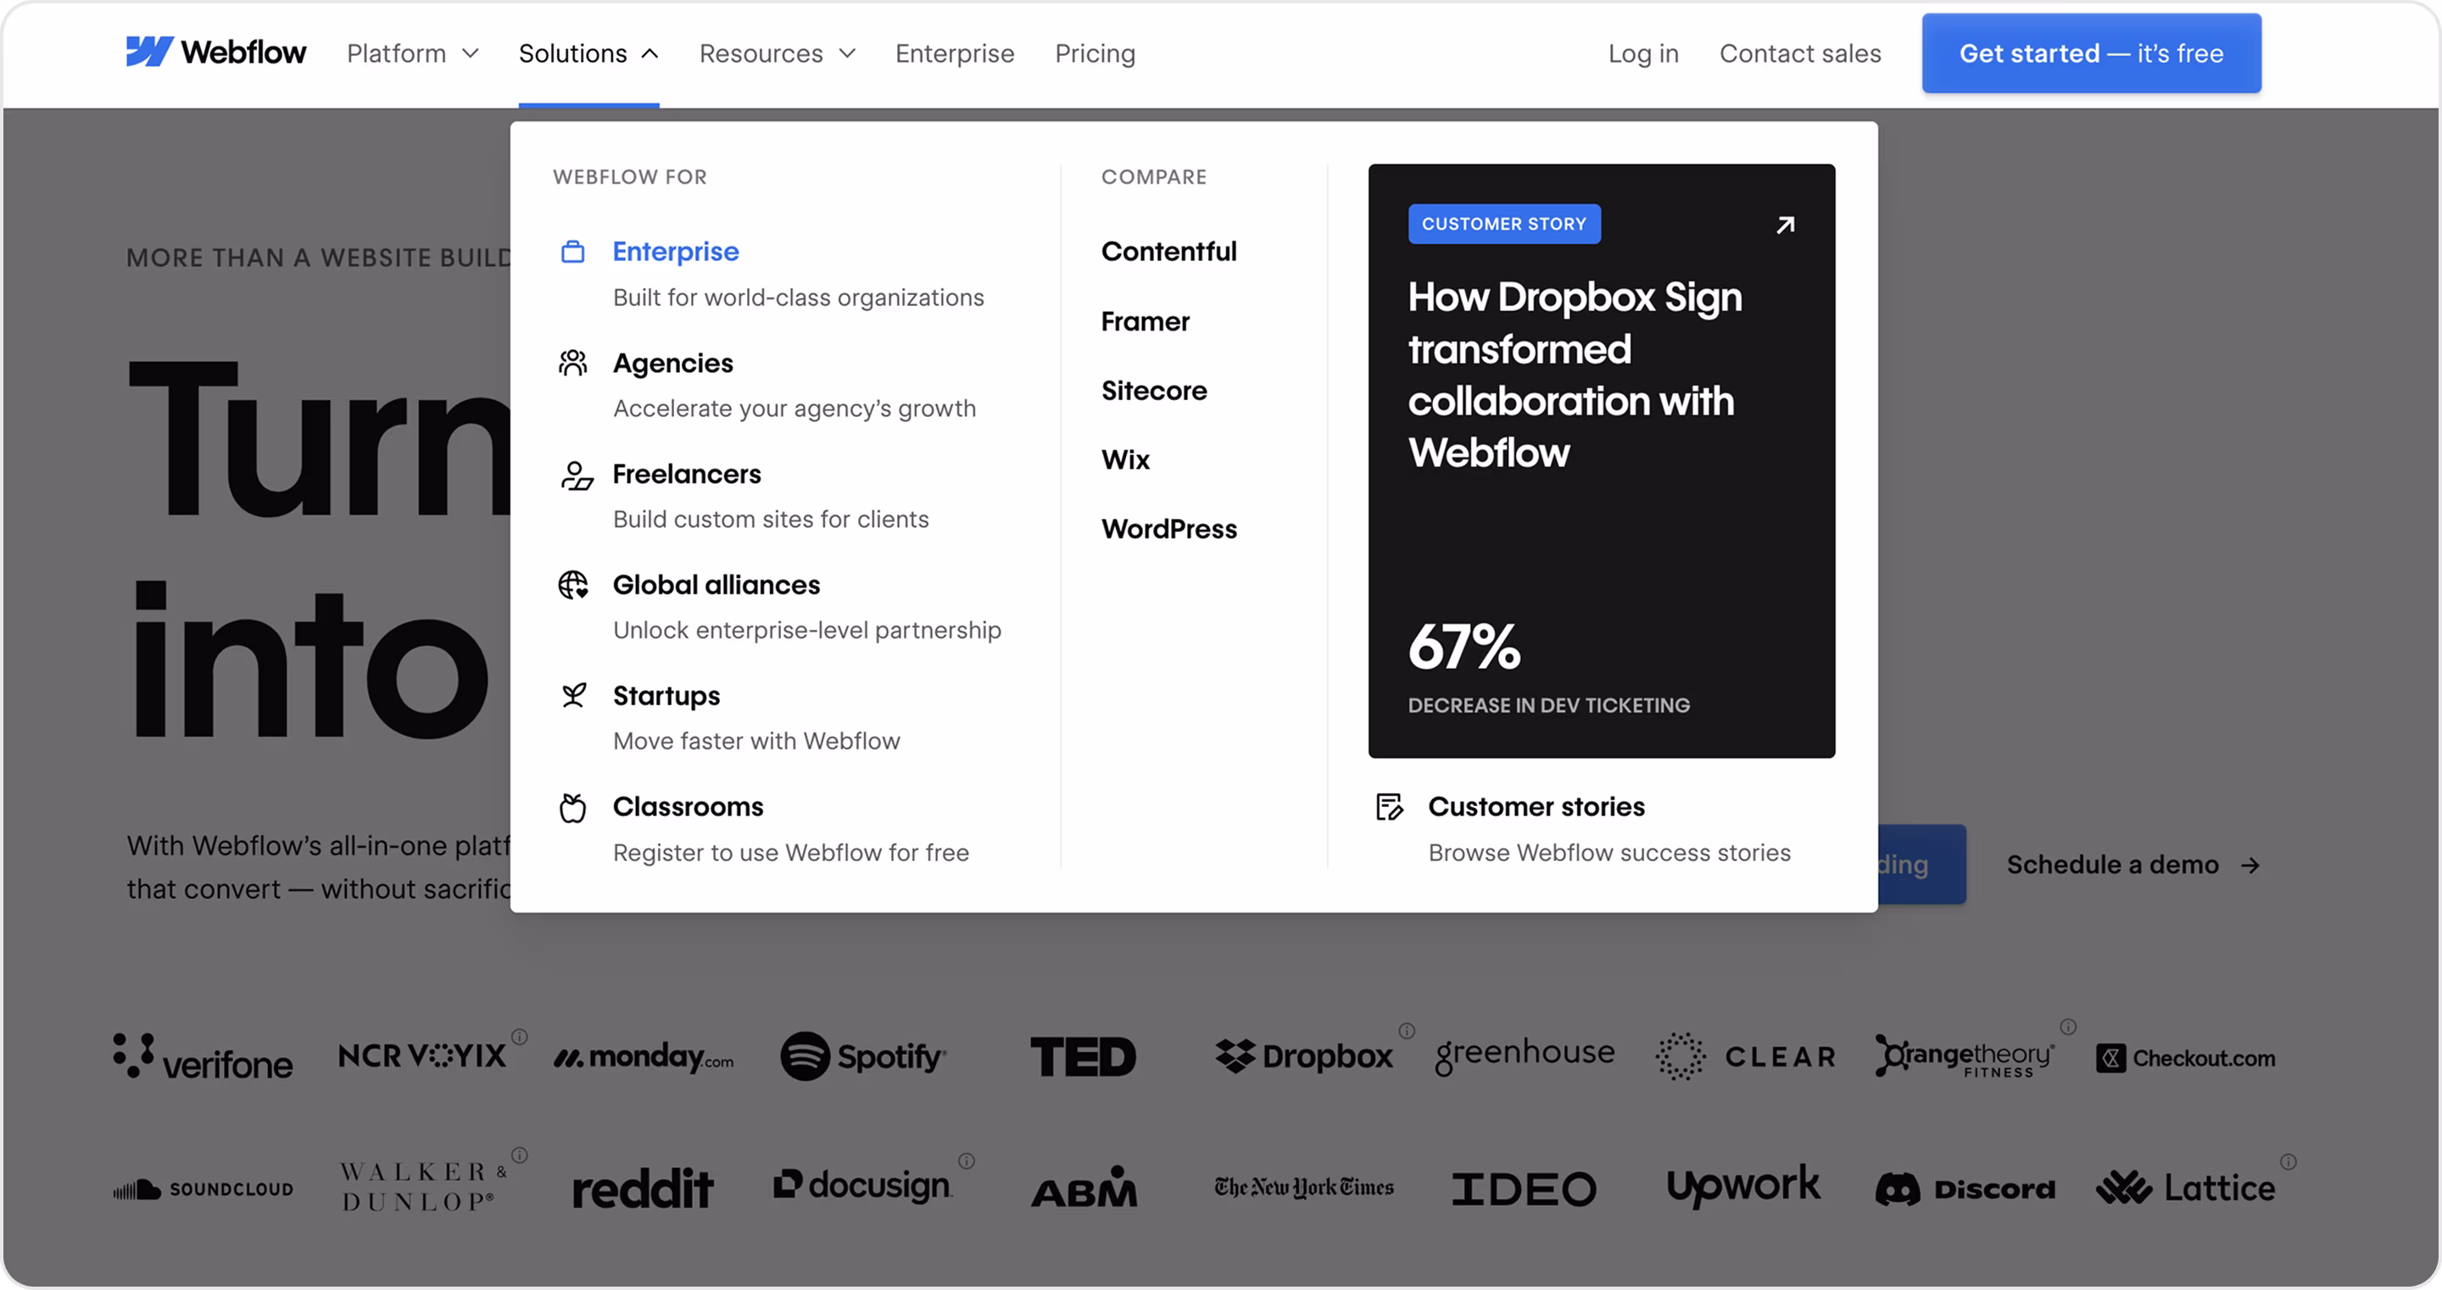Open Enterprise in the top navigation bar
Viewport: 2442px width, 1290px height.
coord(955,54)
